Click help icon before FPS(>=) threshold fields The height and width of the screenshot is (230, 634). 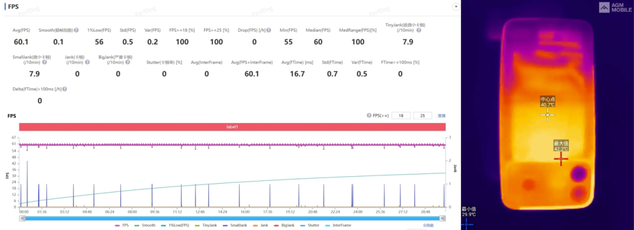(x=369, y=116)
